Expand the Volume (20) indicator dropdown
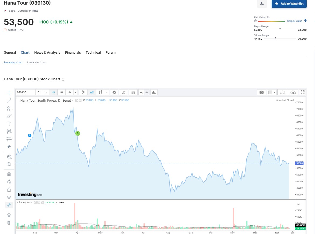Image resolution: width=315 pixels, height=234 pixels. pos(31,202)
